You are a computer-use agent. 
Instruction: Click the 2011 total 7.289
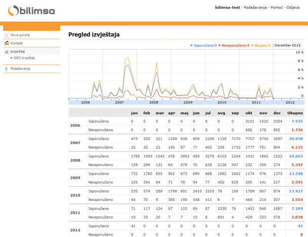(x=297, y=209)
